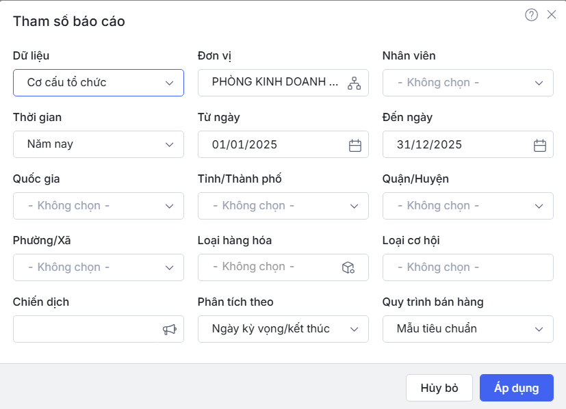Expand the Phường/Xã dropdown
Image resolution: width=566 pixels, height=409 pixels.
pyautogui.click(x=99, y=267)
